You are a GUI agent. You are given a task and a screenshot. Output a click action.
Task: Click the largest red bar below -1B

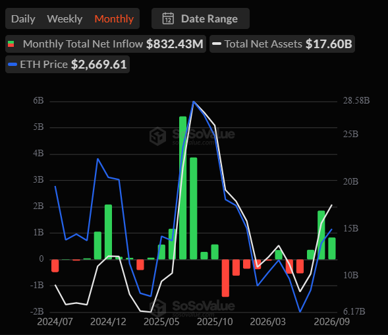click(x=225, y=278)
